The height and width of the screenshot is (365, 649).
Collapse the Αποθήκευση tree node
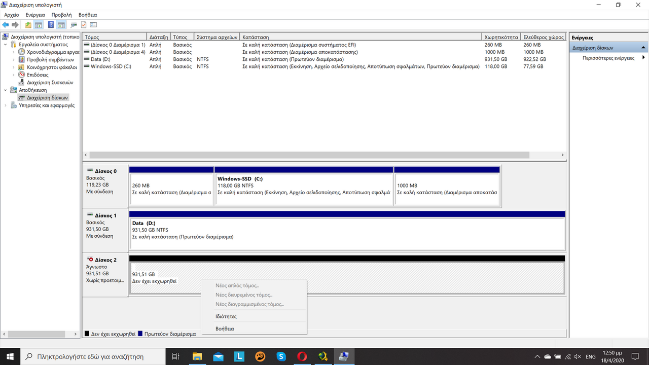click(6, 90)
